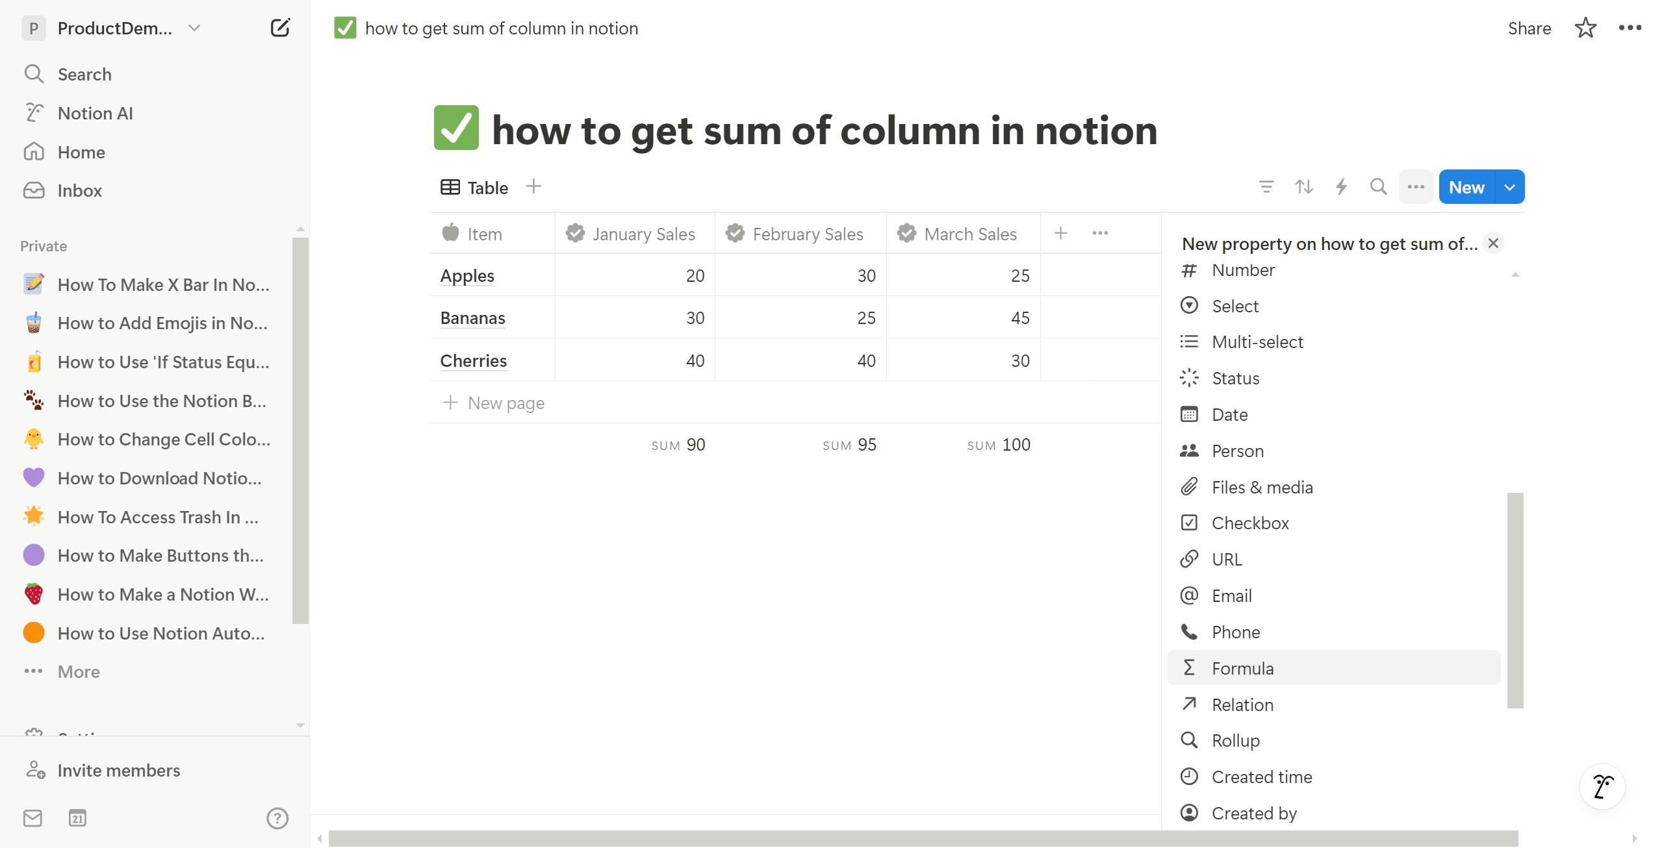Choose Files & media property type
The width and height of the screenshot is (1664, 848).
pyautogui.click(x=1333, y=487)
